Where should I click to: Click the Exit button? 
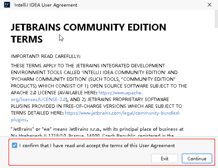click(164, 158)
